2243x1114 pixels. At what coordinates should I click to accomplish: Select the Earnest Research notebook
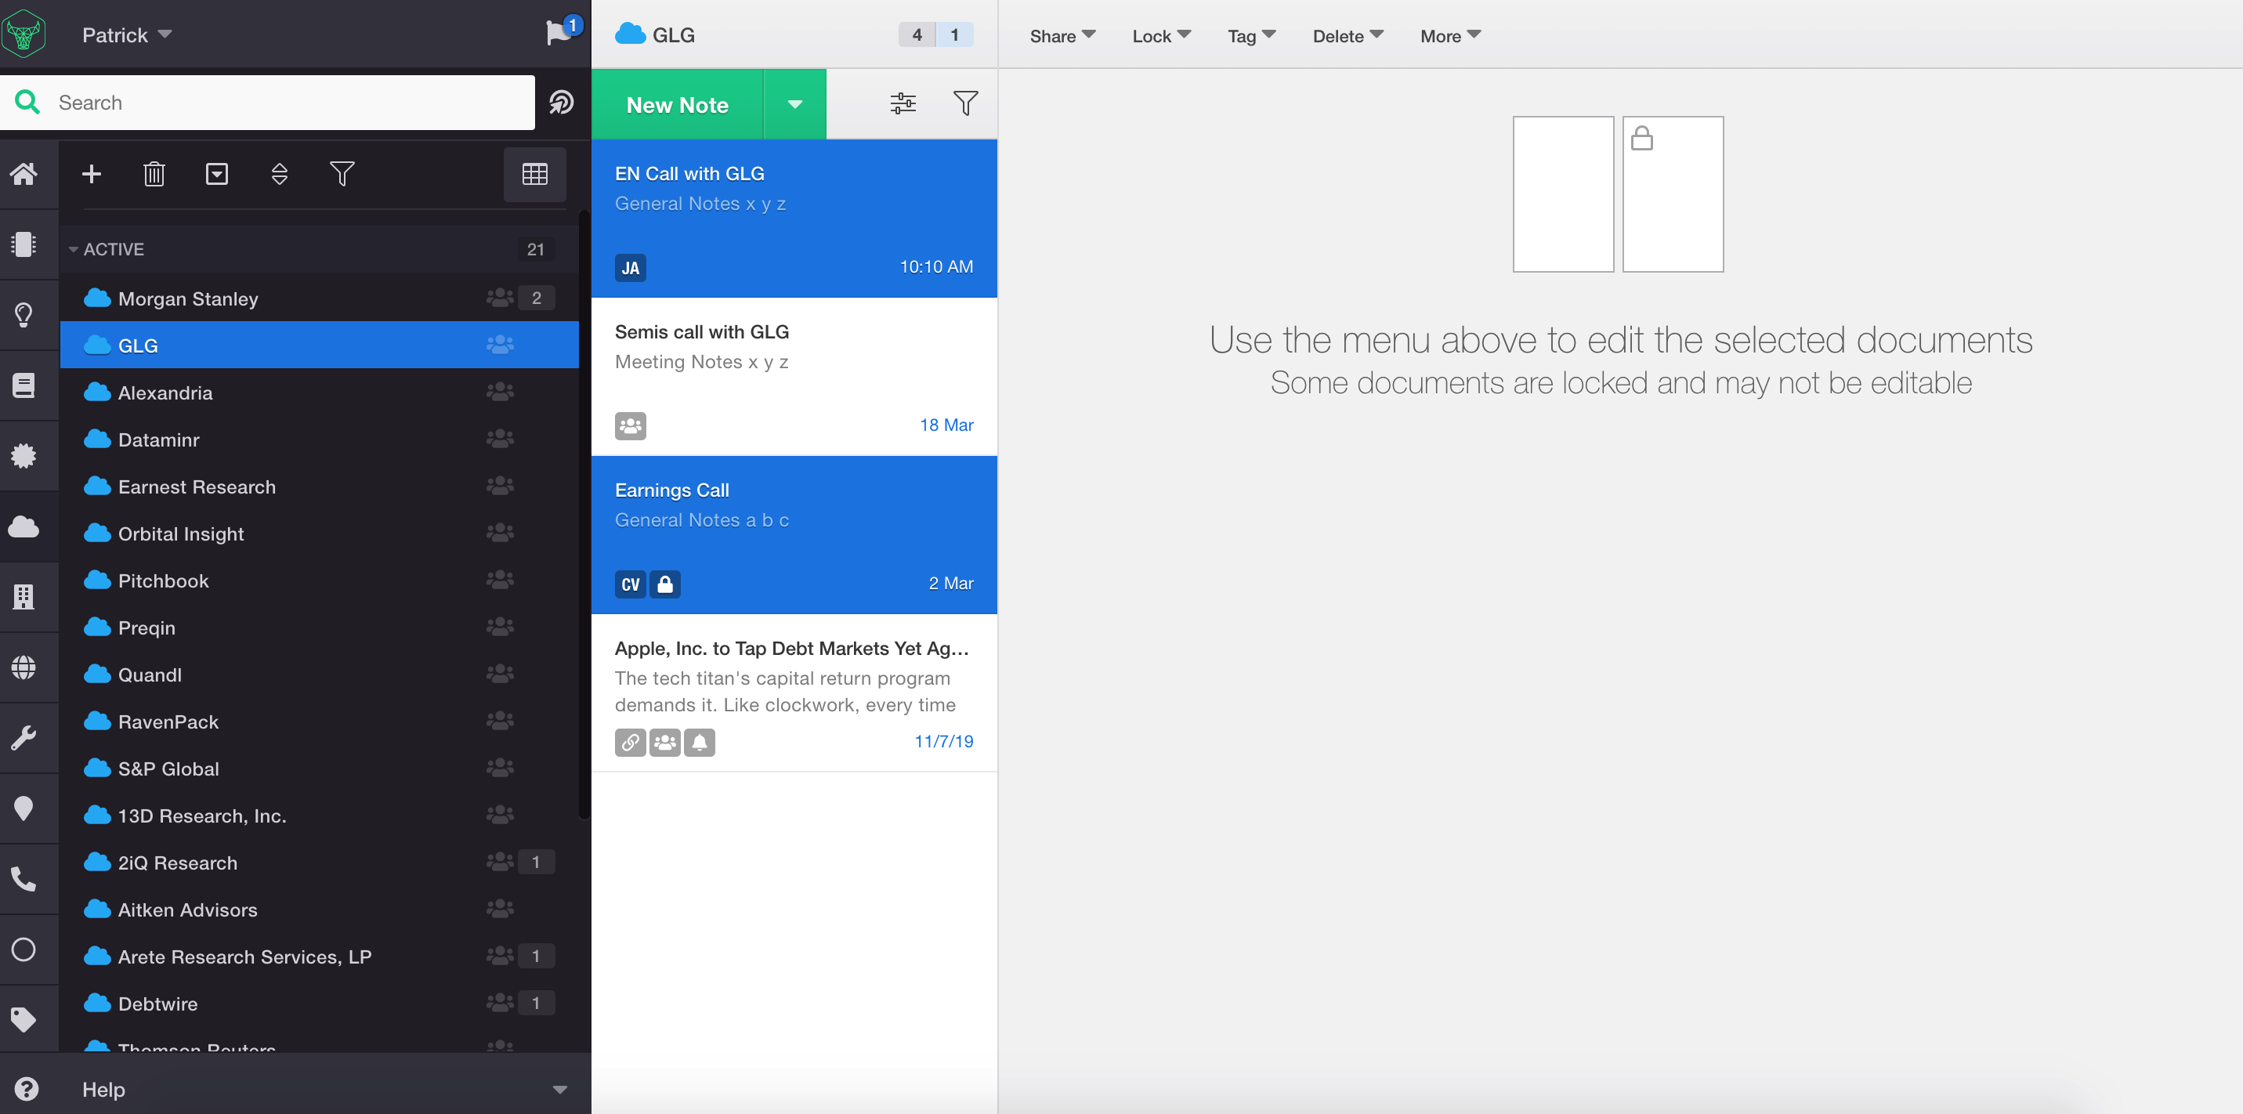[x=197, y=486]
